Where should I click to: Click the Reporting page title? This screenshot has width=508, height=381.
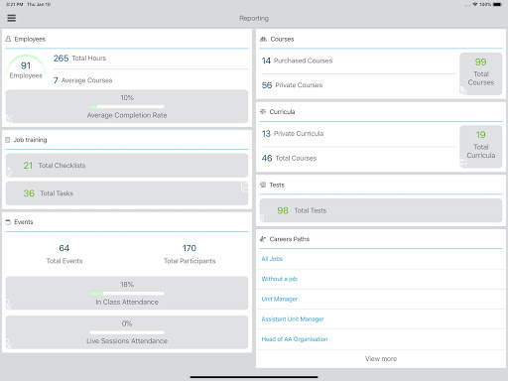click(254, 18)
